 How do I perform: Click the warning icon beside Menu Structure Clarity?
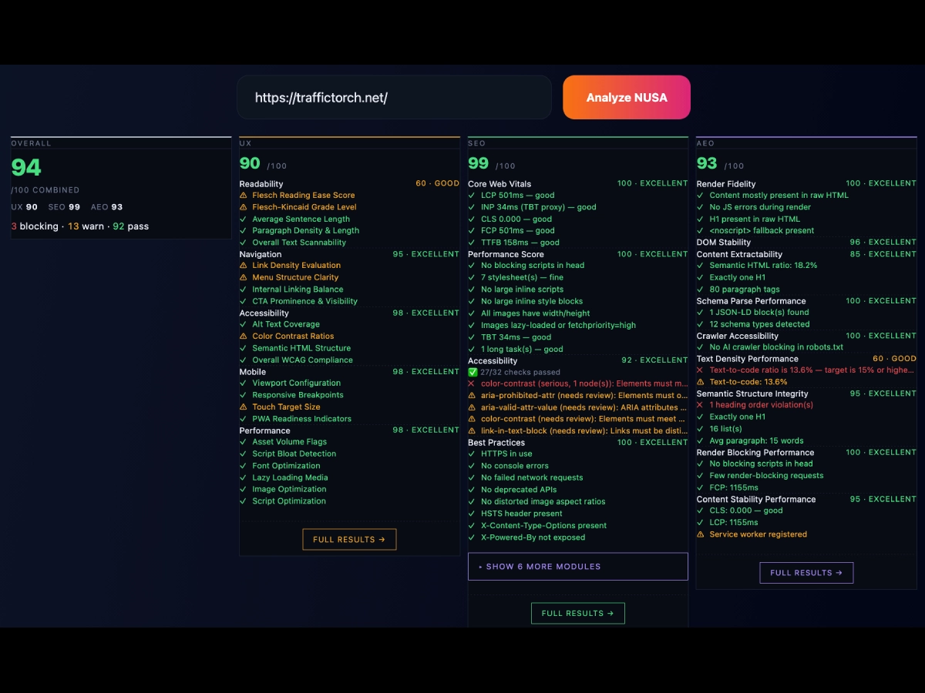coord(244,277)
